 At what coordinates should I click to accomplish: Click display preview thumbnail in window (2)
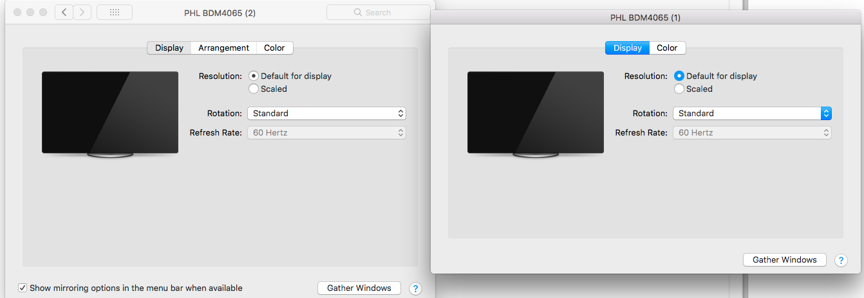point(110,114)
